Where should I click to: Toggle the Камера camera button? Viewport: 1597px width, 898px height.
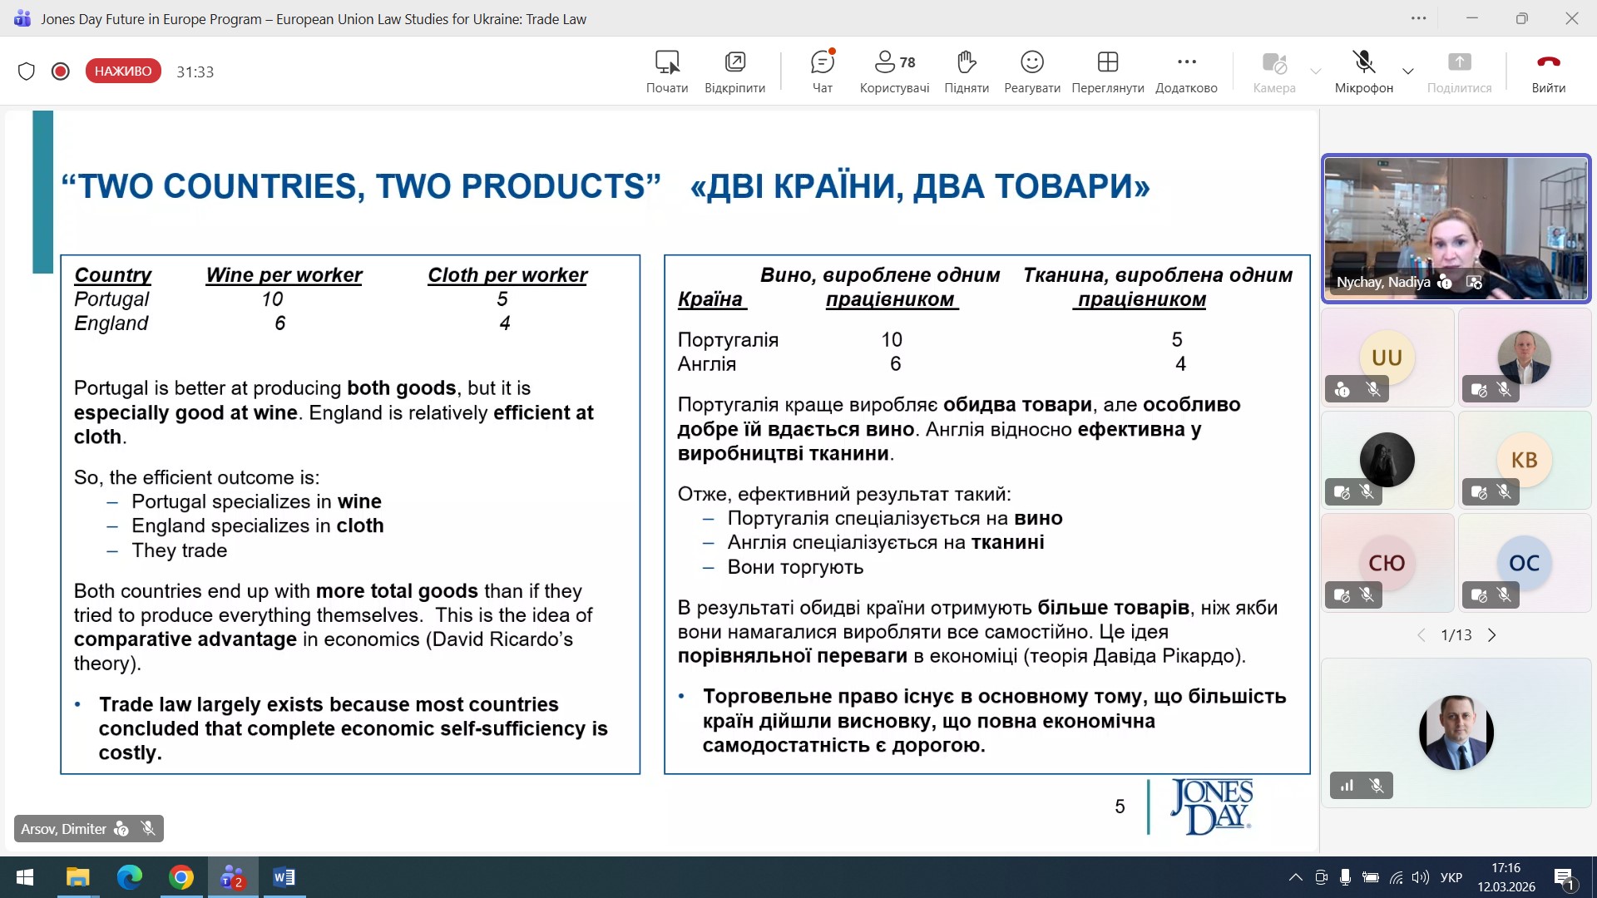1273,71
